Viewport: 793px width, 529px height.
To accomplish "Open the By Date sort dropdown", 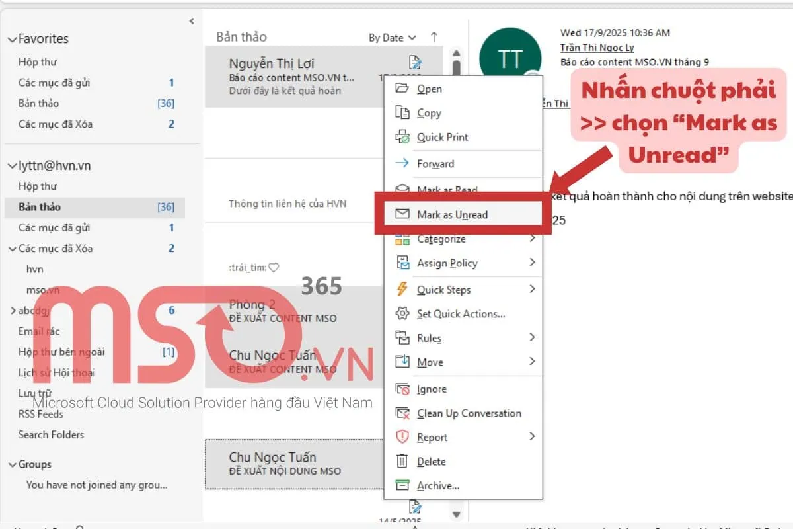I will [392, 38].
